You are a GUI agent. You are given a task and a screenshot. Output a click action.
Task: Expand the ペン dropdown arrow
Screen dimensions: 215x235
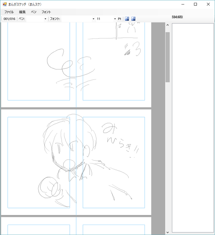pyautogui.click(x=45, y=19)
